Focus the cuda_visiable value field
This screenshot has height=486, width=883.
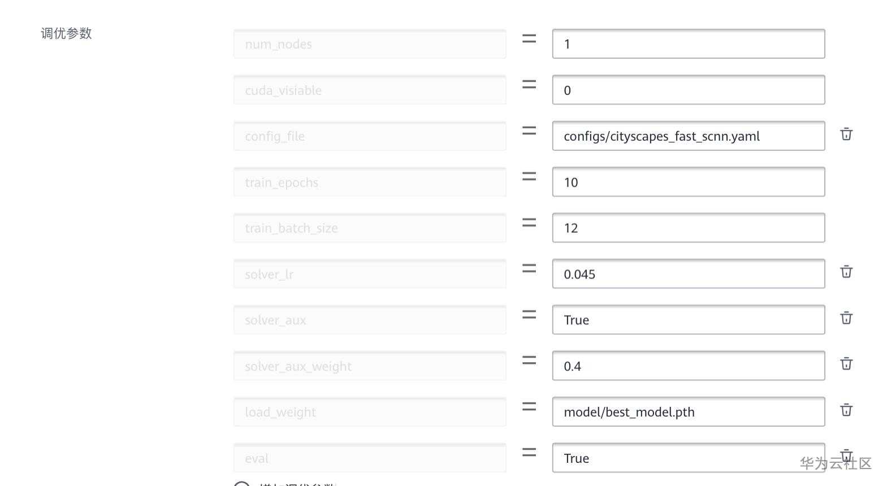tap(688, 90)
